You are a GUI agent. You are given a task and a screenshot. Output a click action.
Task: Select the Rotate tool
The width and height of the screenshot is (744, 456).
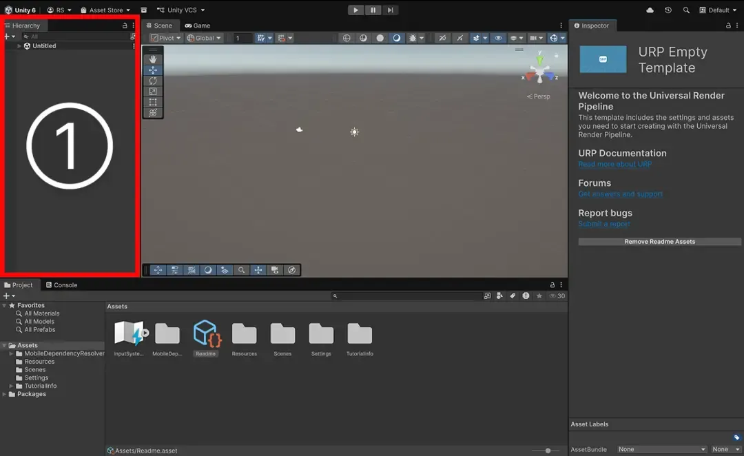[x=153, y=81]
